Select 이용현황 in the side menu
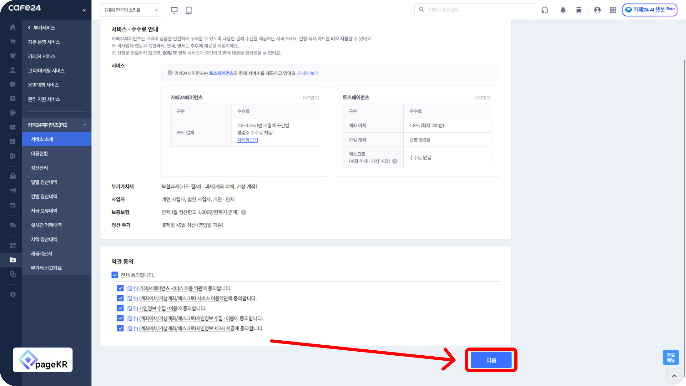Viewport: 686px width, 386px height. [39, 154]
